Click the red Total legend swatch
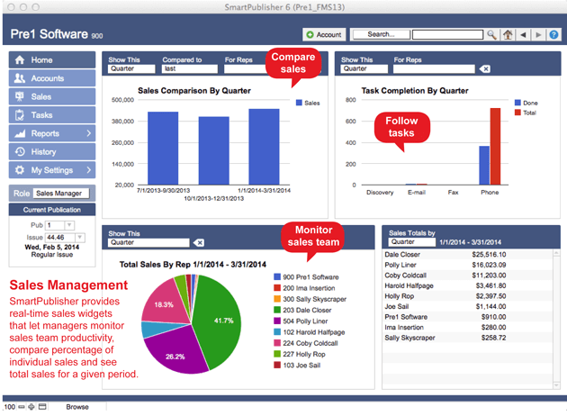The image size is (567, 416). coord(517,113)
